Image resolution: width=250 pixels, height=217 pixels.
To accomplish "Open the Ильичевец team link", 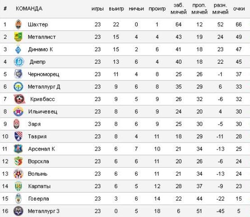I will pyautogui.click(x=43, y=112).
